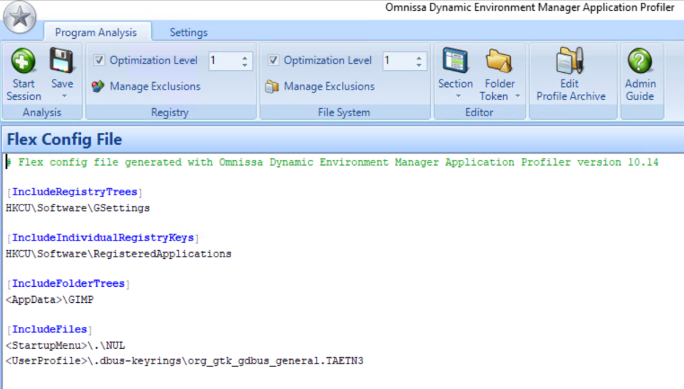Click the Edit Profile Archive label
This screenshot has height=389, width=684.
[x=571, y=90]
